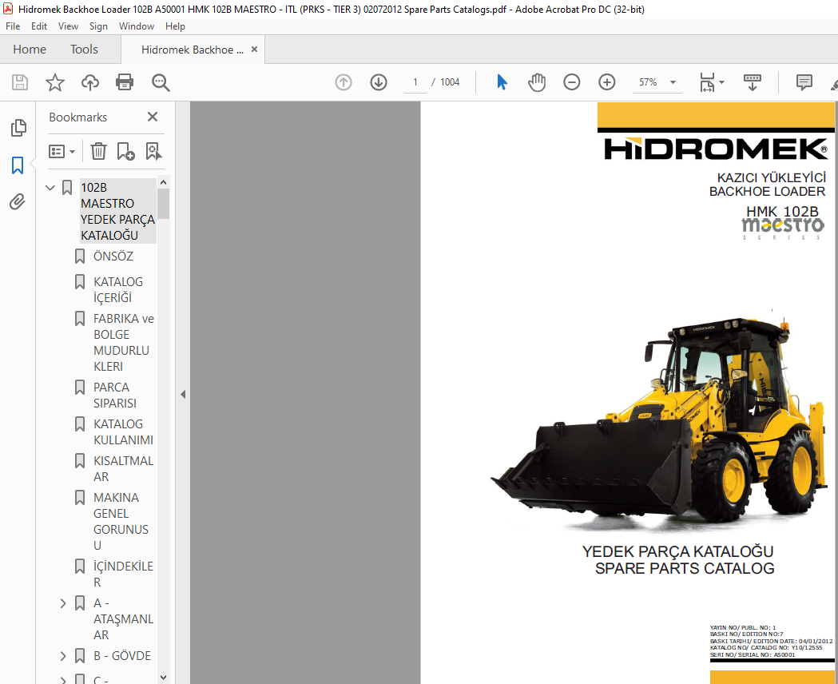Switch to the Home tab
The image size is (838, 684).
(30, 50)
